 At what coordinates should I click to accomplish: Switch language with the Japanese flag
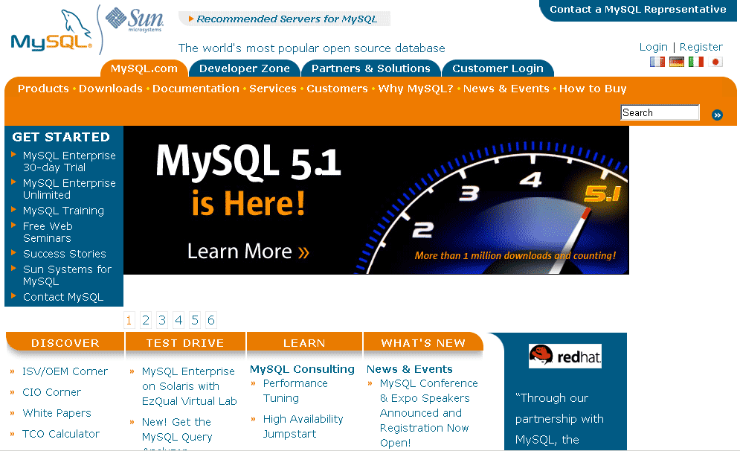pos(715,62)
